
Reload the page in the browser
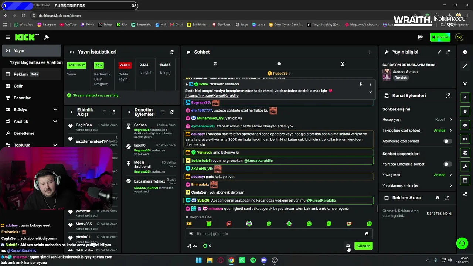tap(23, 16)
